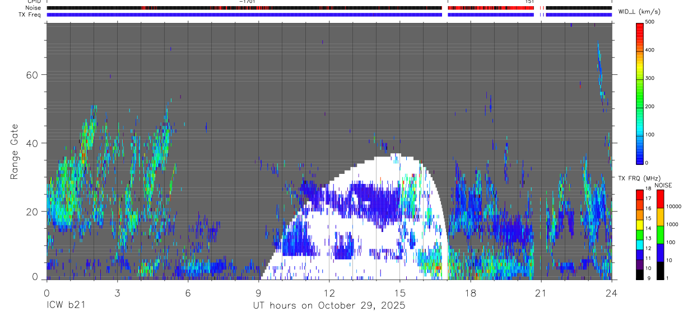Click the 15 tick on time axis
Screen dimensions: 688x317
click(399, 292)
